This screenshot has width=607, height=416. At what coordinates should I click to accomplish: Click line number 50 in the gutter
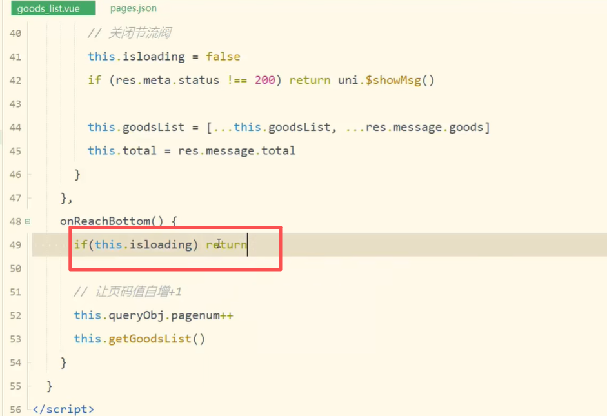point(15,268)
